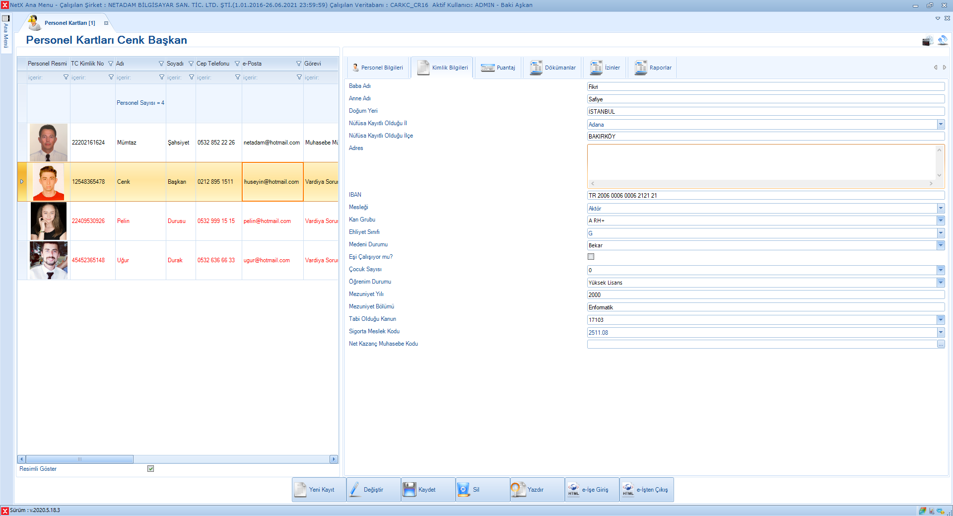
Task: Open filter condition icon for TC Kimlik filter row
Action: tap(111, 77)
